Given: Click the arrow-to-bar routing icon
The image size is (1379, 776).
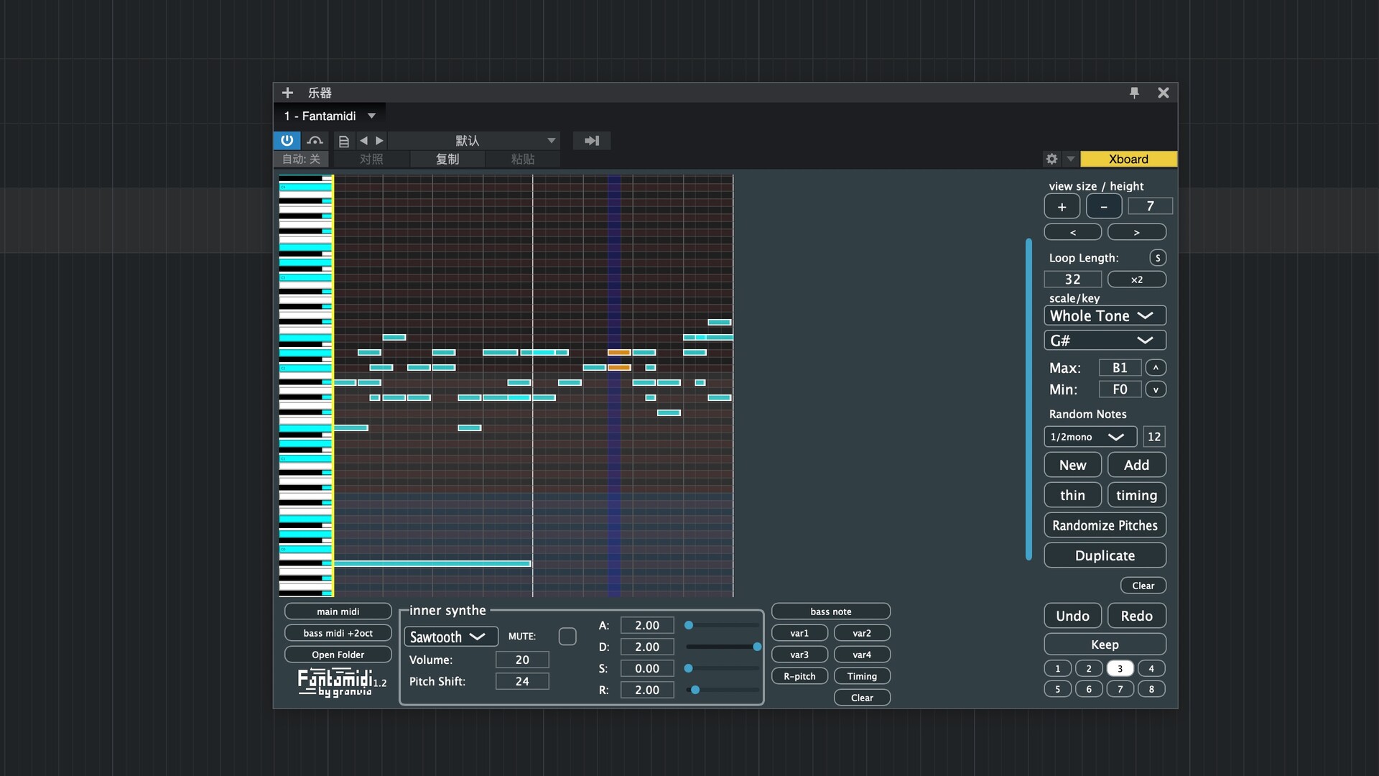Looking at the screenshot, I should (x=592, y=141).
